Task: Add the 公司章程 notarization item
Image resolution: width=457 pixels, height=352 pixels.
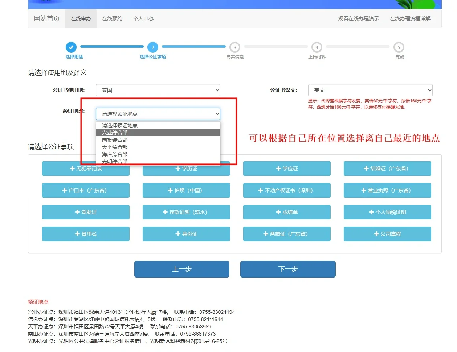Action: pos(387,234)
